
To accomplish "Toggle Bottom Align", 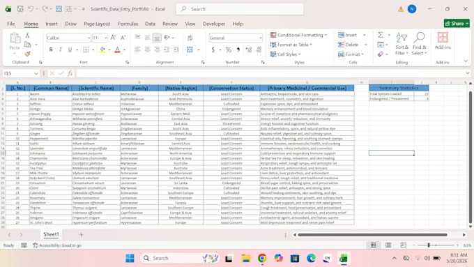I will [x=157, y=38].
